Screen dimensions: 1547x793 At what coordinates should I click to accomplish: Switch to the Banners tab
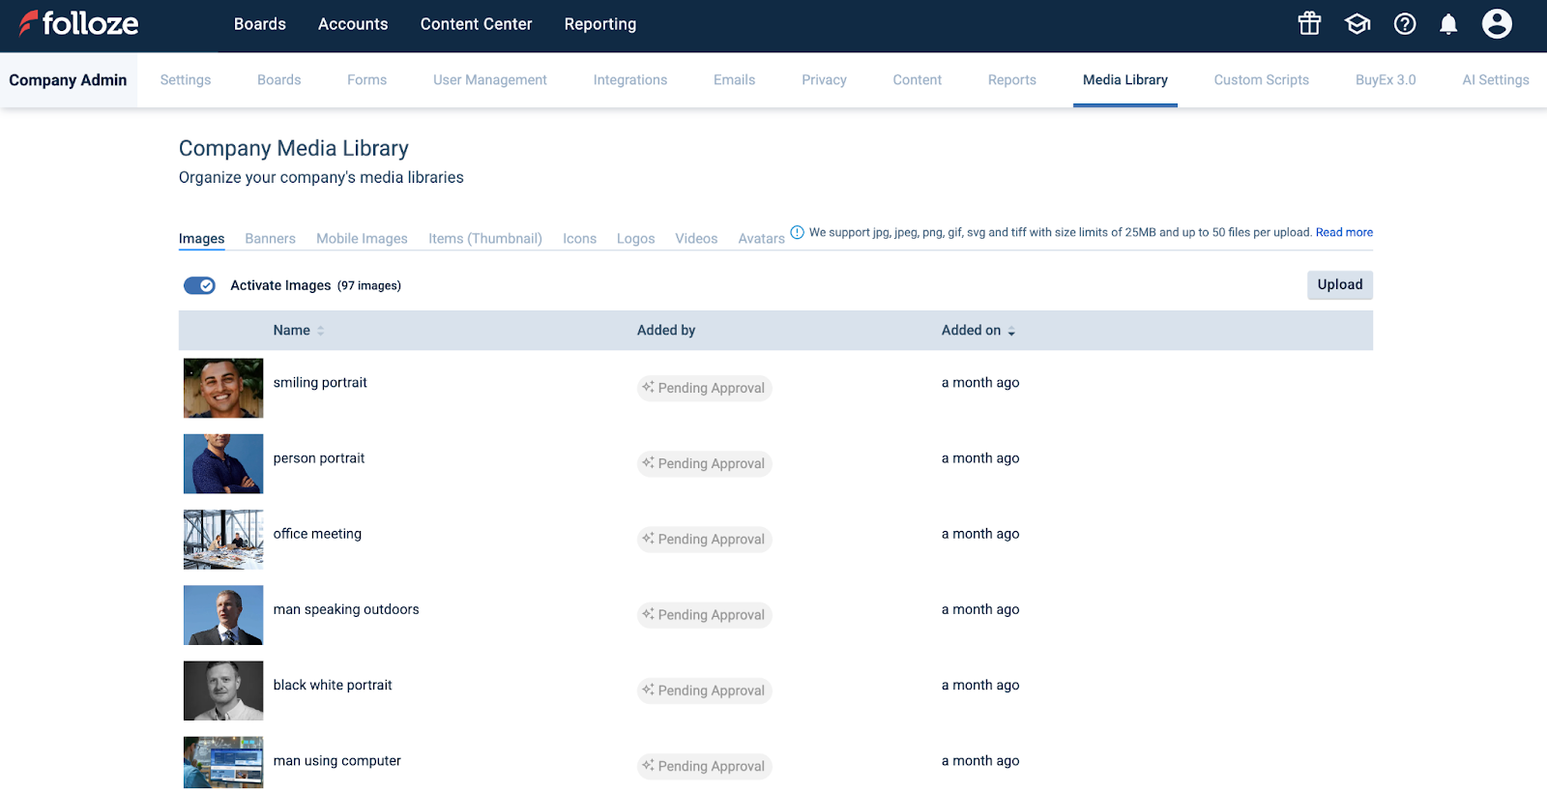pos(270,239)
